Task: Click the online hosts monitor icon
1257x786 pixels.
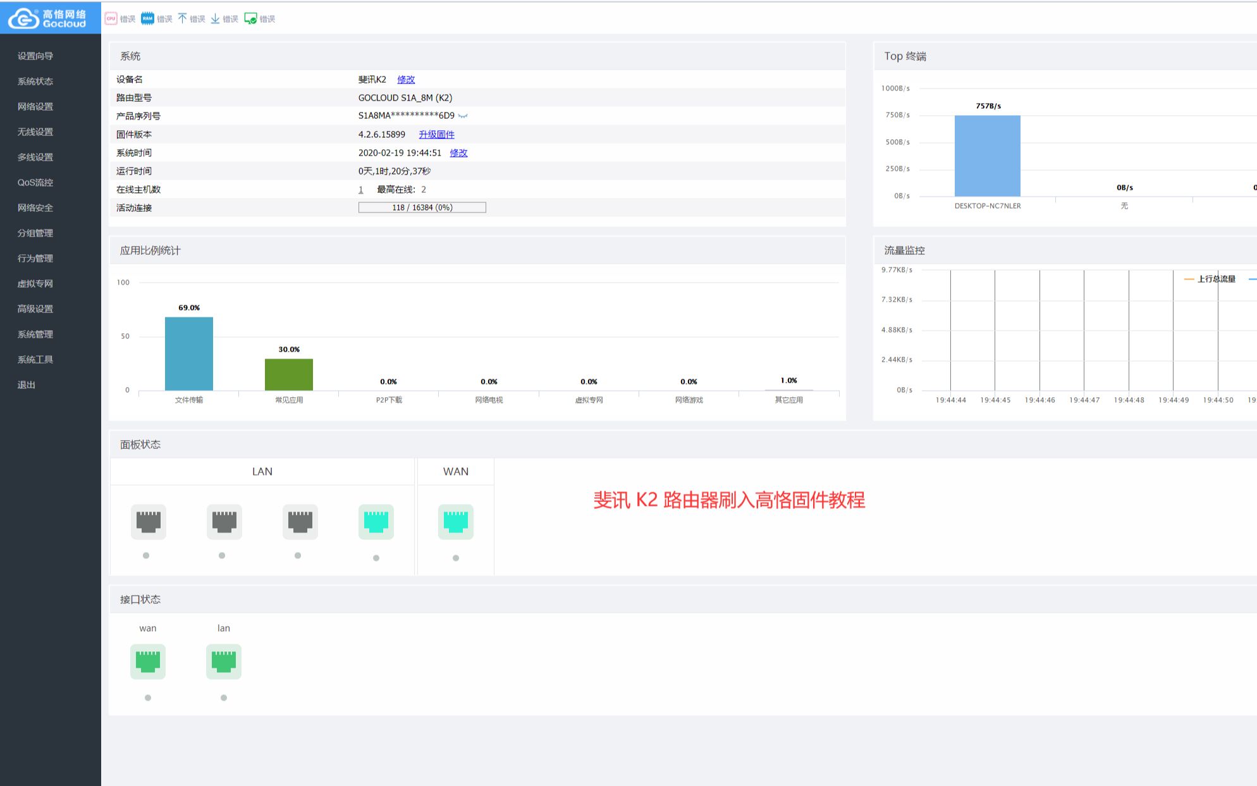Action: 250,18
